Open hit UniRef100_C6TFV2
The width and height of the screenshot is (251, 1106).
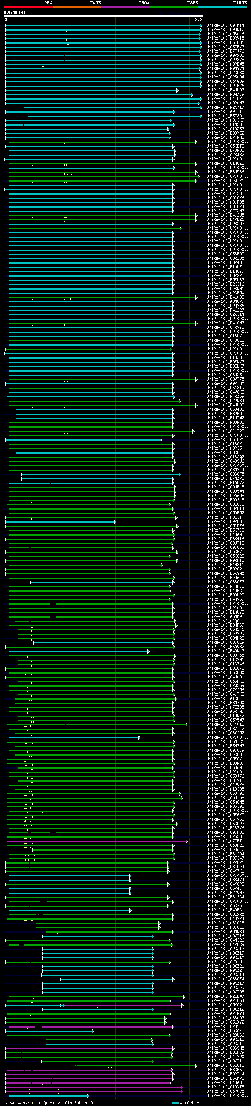click(225, 47)
